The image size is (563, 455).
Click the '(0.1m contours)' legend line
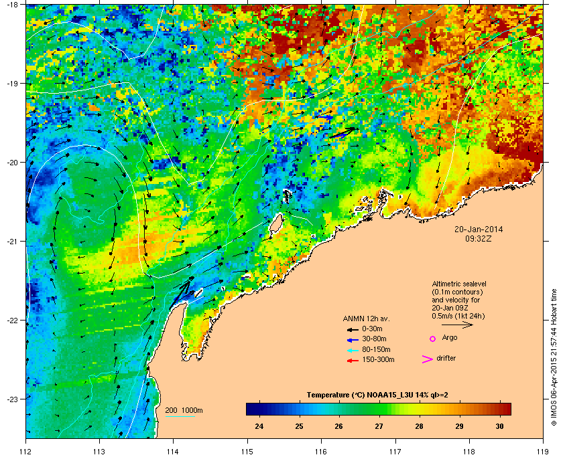pos(457,292)
